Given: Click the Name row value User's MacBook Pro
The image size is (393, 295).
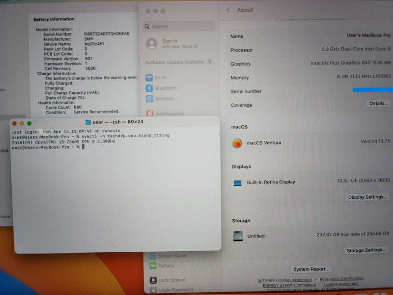Looking at the screenshot, I should click(368, 35).
